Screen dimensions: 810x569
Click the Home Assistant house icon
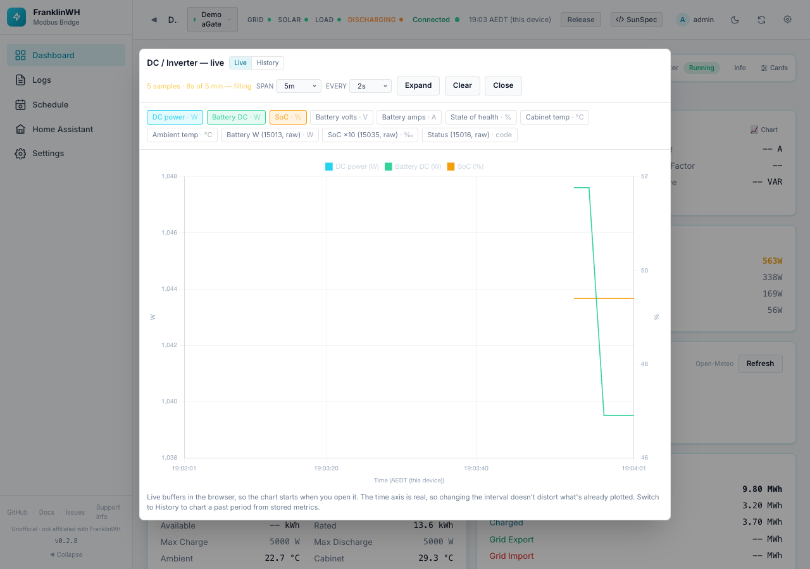[20, 130]
